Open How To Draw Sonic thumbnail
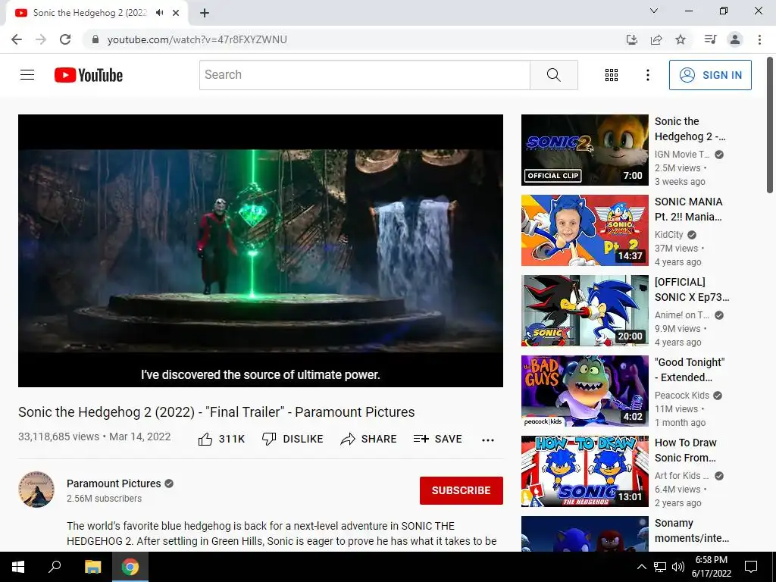Viewport: 776px width, 582px height. coord(584,471)
